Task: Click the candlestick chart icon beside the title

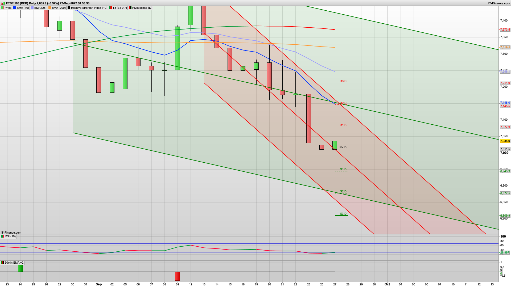Action: 3,3
